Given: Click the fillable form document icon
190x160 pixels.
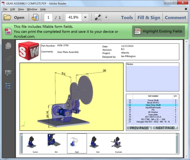Looking at the screenshot, I should click(x=8, y=31).
